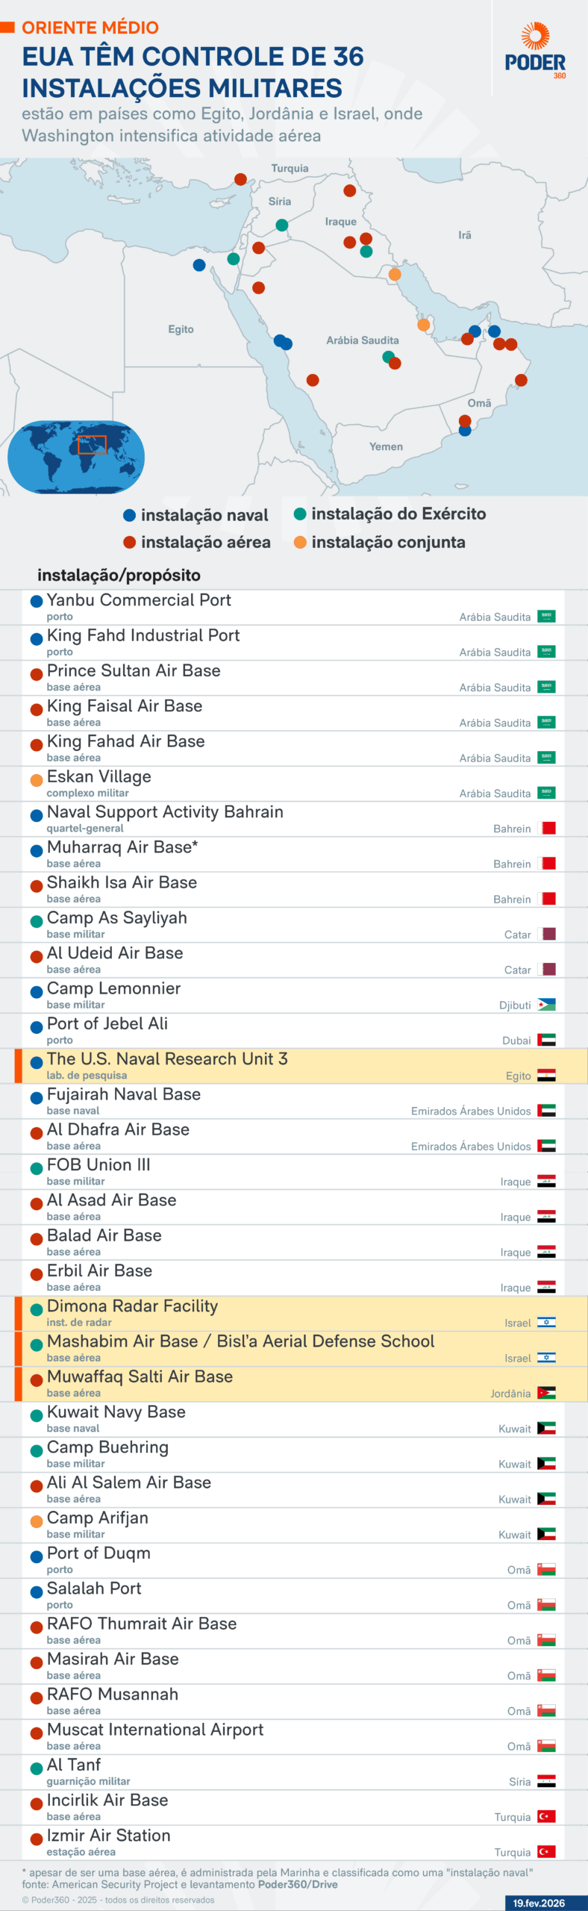Click the Syria flag beside Al Tanf

[546, 1781]
